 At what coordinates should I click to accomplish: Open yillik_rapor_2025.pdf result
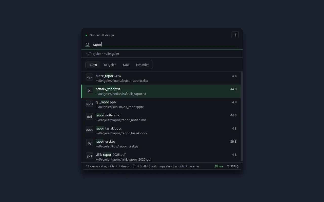coord(161,156)
